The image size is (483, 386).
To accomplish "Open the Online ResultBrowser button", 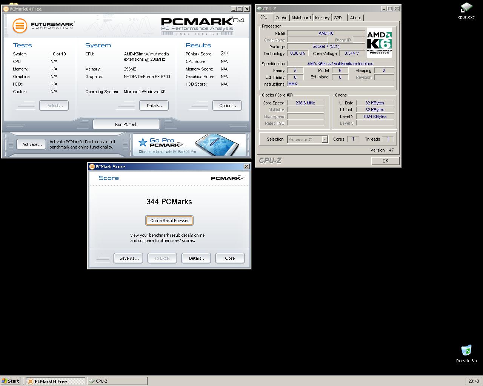I will click(x=169, y=221).
